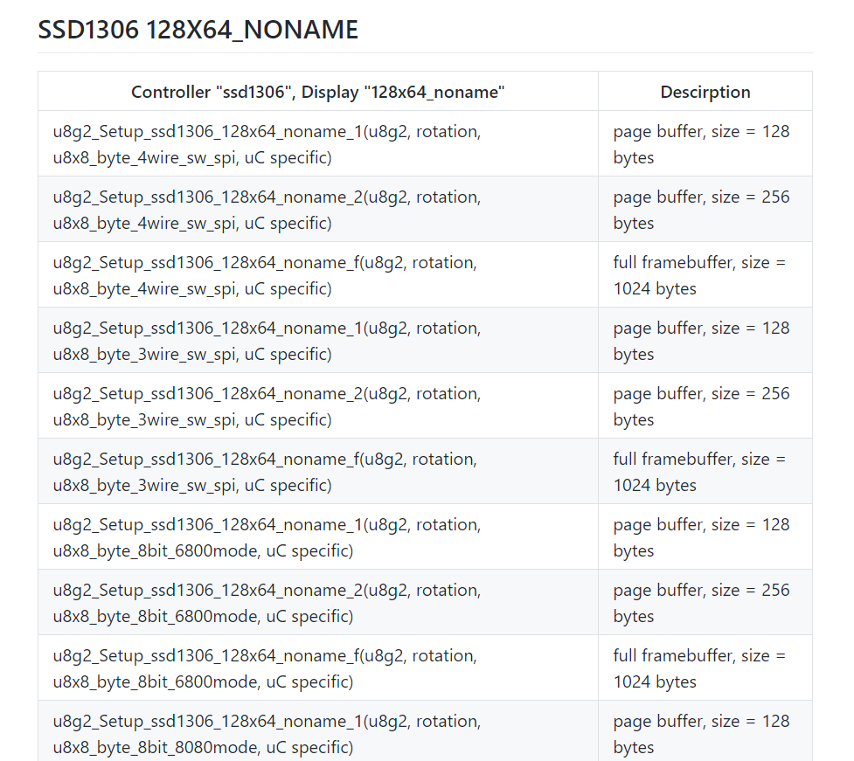Select the noname_1 u8x8_byte_8bit_6800mode setup cell
This screenshot has height=761, width=854.
point(318,536)
